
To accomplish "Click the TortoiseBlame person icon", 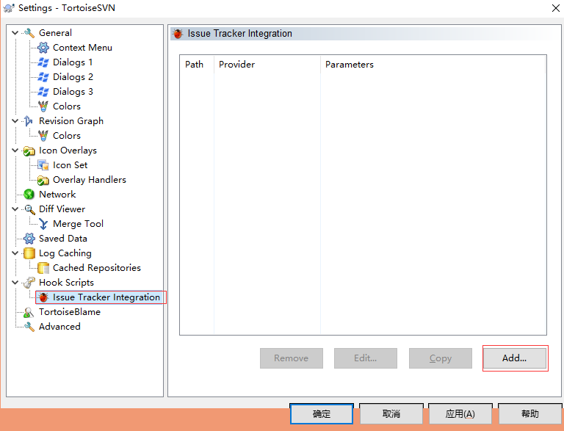I will tap(29, 312).
